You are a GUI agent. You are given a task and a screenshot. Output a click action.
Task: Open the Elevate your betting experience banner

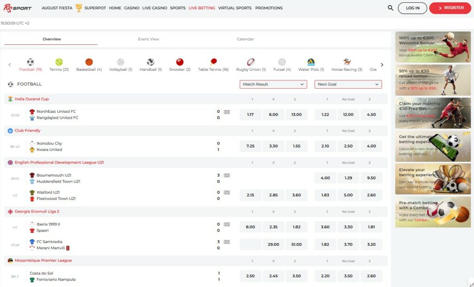tap(433, 179)
